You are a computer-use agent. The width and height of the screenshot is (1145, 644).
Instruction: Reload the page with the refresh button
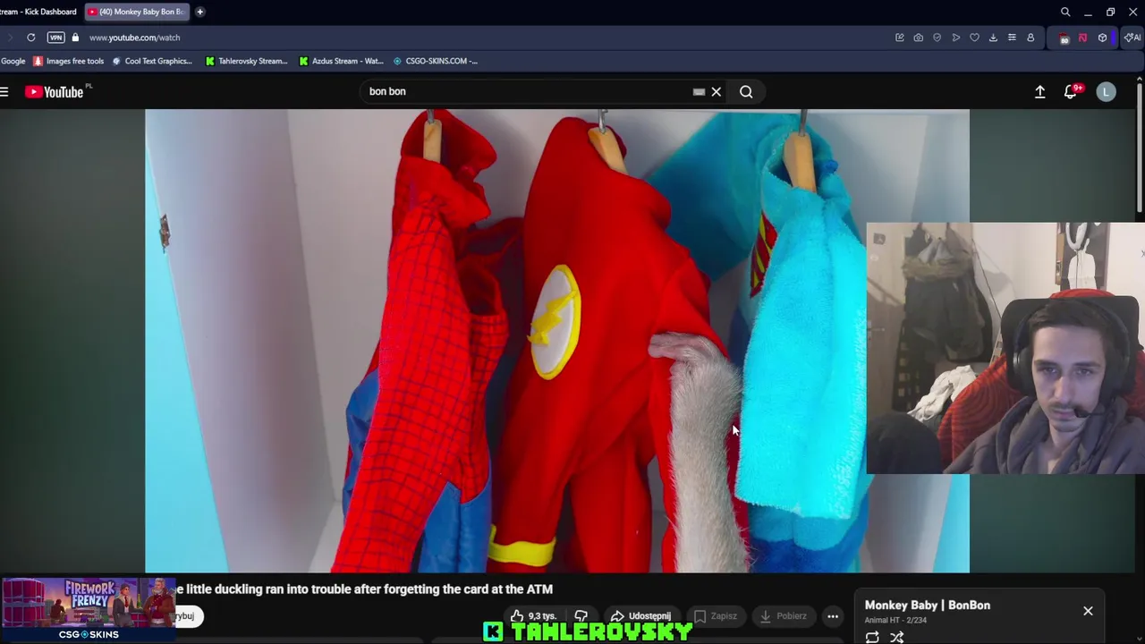[x=30, y=38]
